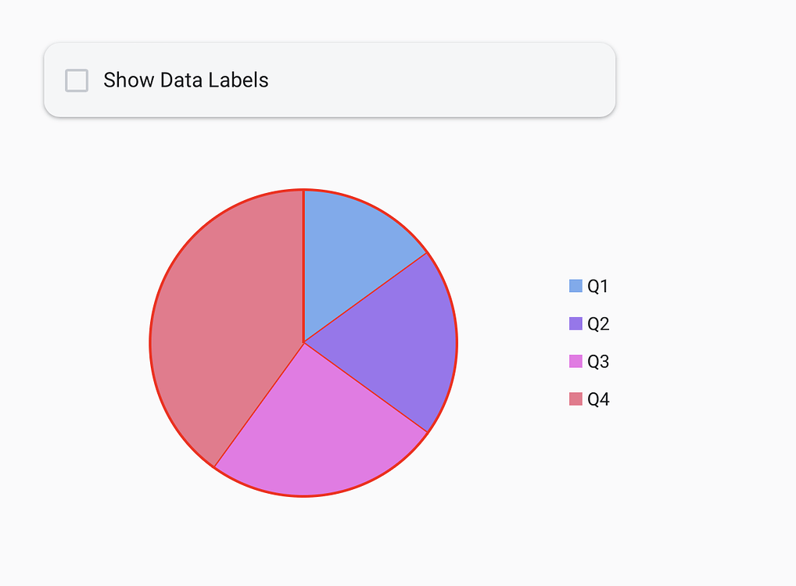Toggle data labels using the checkbox square
The width and height of the screenshot is (796, 586).
[76, 80]
